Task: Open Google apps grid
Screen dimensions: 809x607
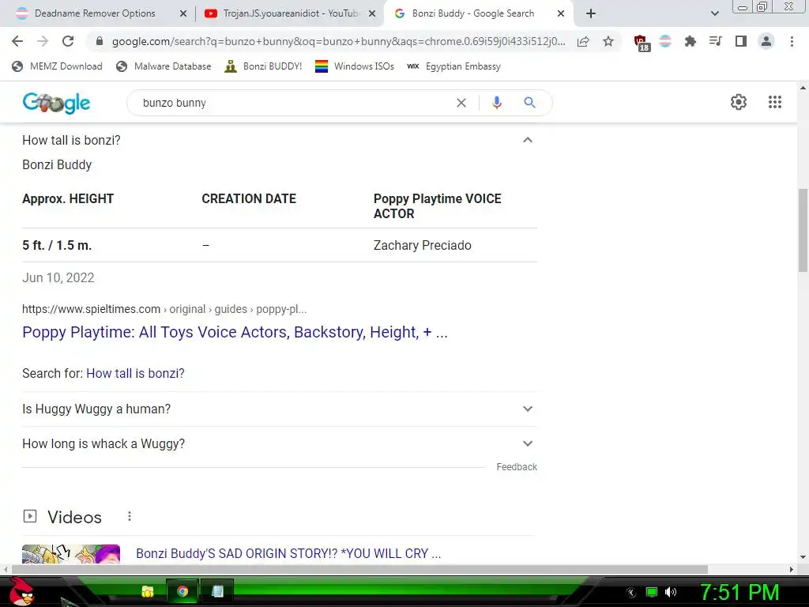Action: (775, 102)
